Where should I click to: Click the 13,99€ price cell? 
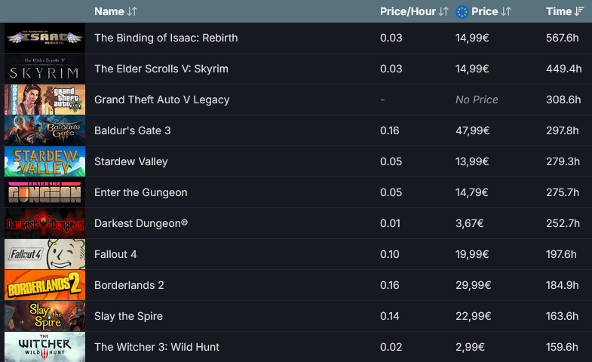click(472, 161)
